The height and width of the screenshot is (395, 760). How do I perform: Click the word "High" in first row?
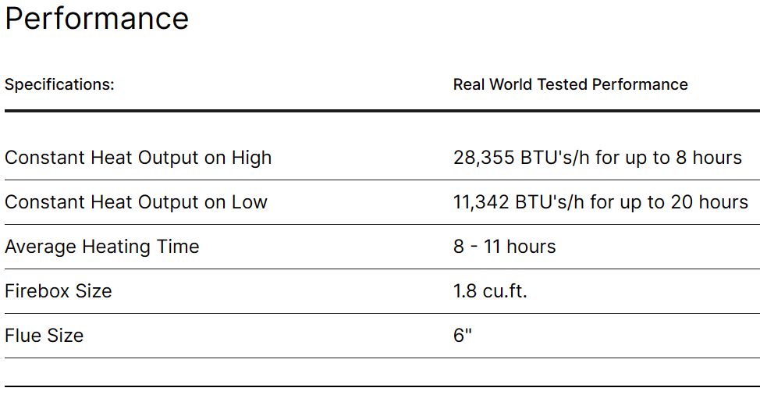251,158
